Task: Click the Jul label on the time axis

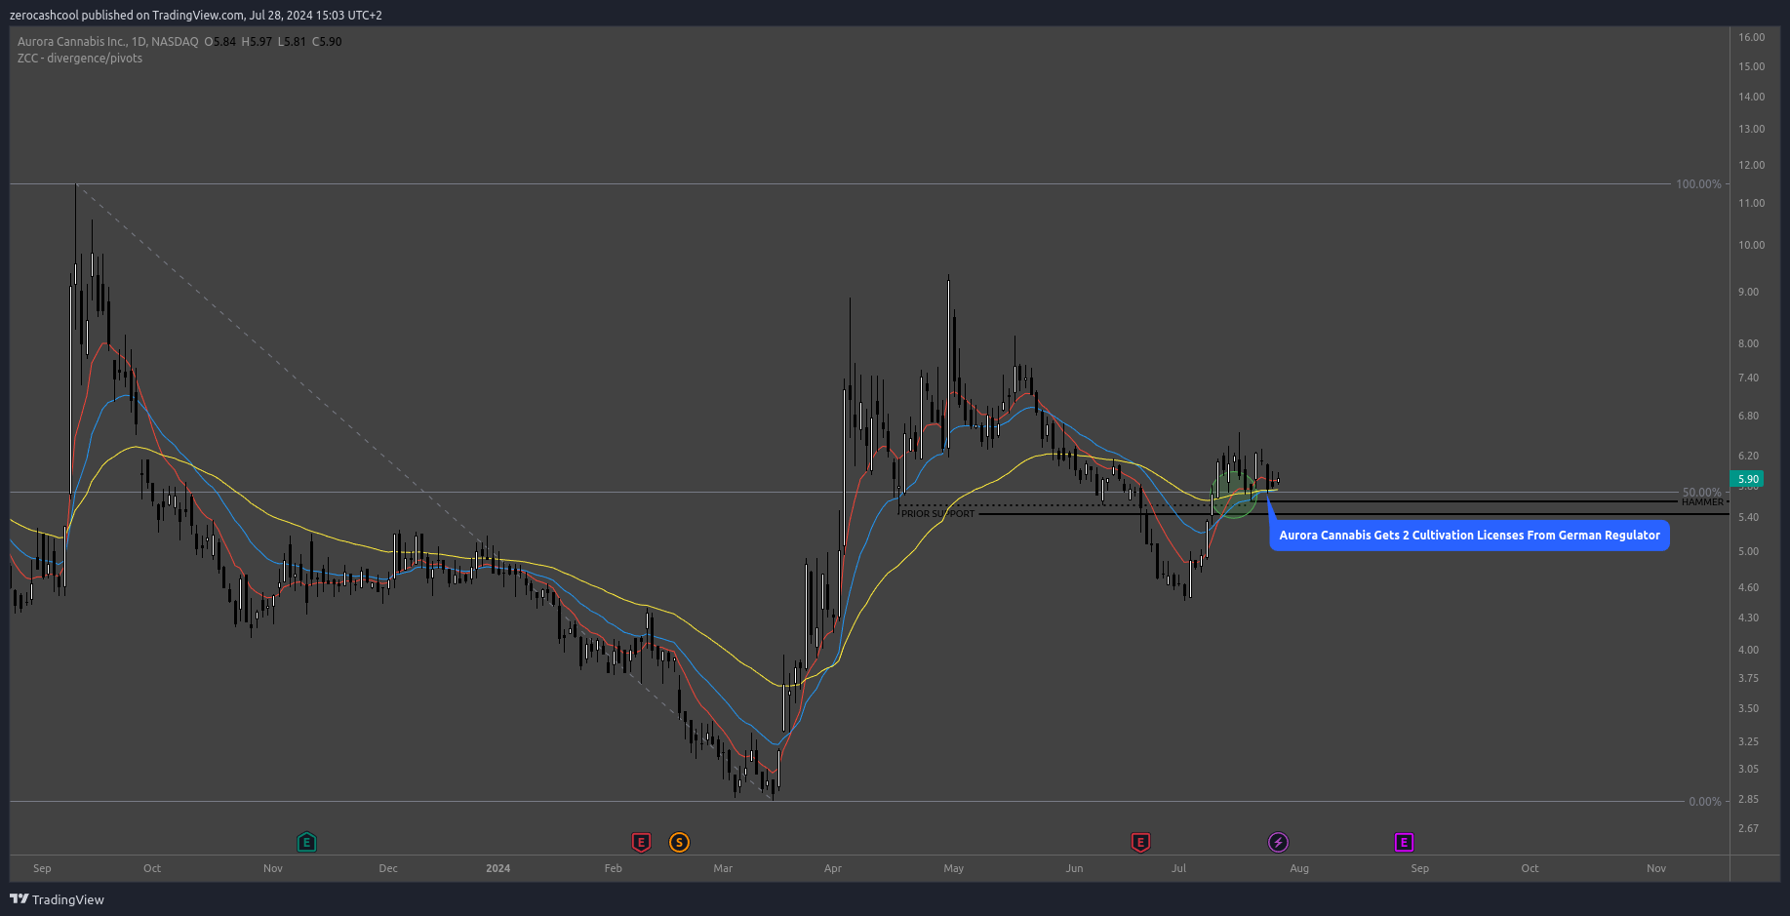Action: (1178, 868)
